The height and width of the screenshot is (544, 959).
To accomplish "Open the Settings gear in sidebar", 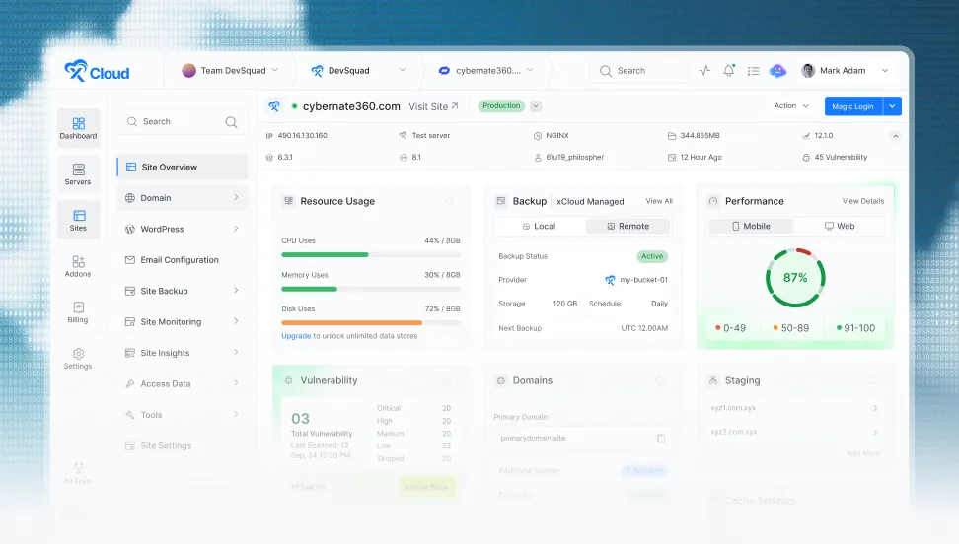I will coord(78,358).
